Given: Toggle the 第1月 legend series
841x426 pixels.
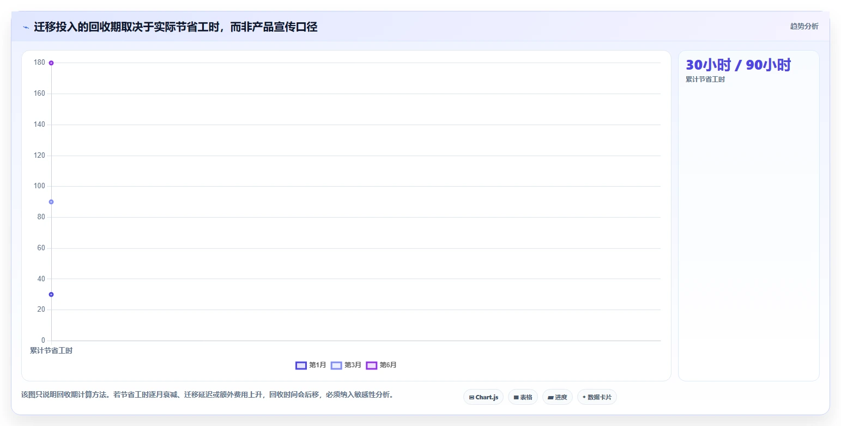Looking at the screenshot, I should 311,365.
